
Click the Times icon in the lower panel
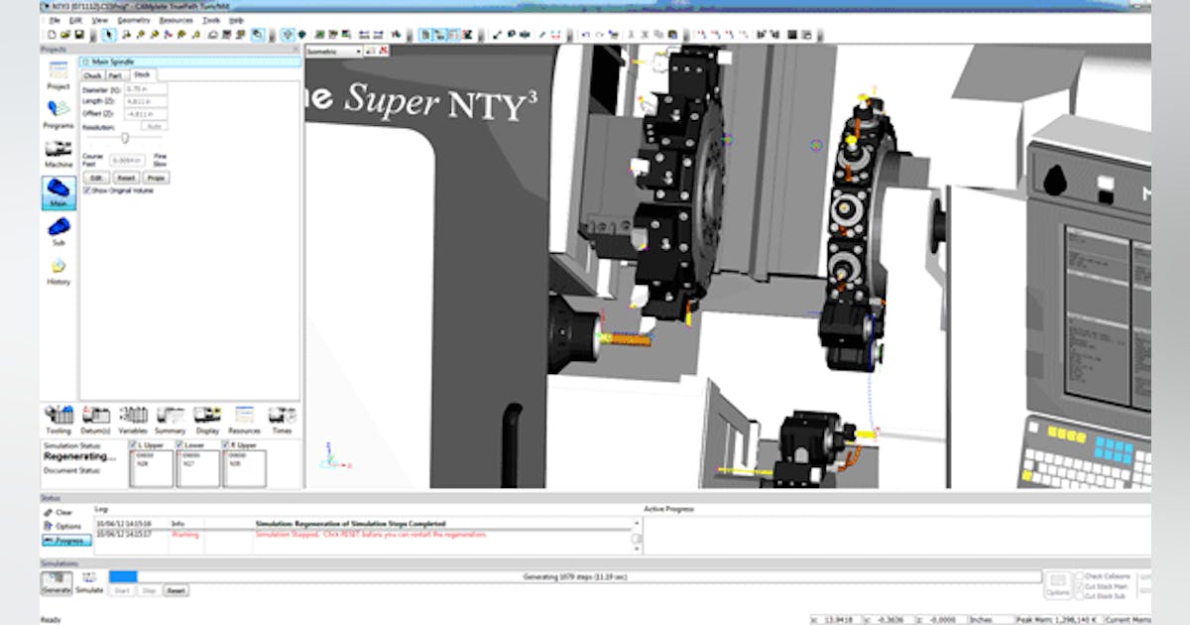(281, 417)
